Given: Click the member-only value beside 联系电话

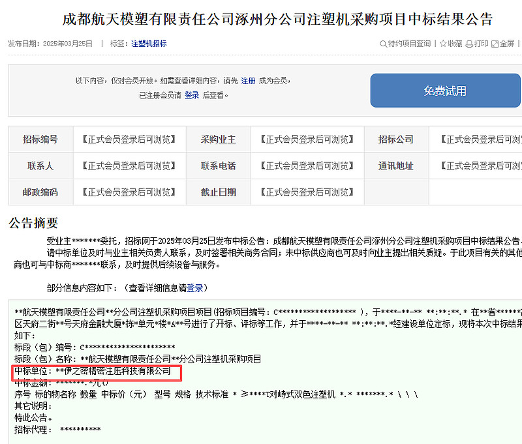Looking at the screenshot, I should (307, 166).
